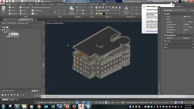Collapse the Architectural tree folder
The height and width of the screenshot is (109, 194).
5,32
